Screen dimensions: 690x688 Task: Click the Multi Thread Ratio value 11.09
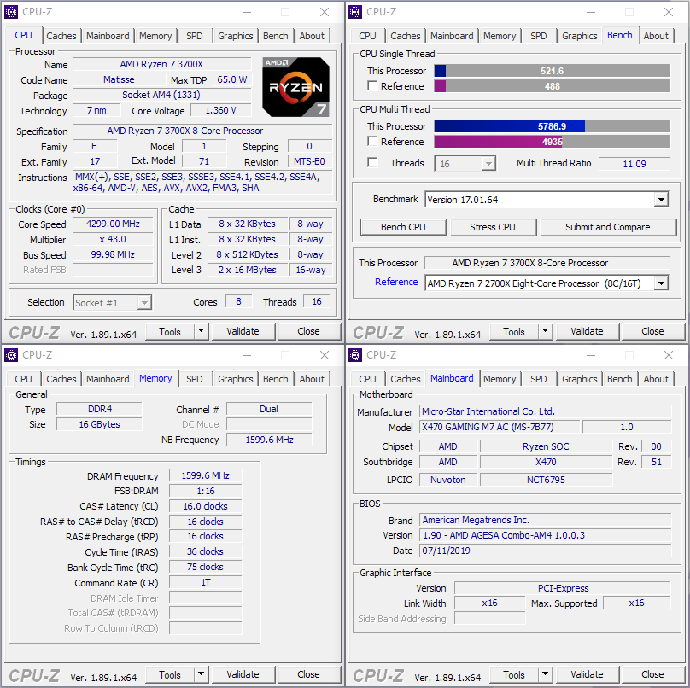pos(634,164)
